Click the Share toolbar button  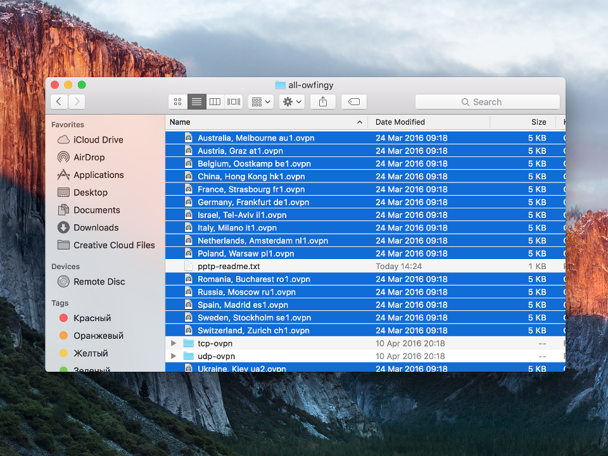point(323,101)
